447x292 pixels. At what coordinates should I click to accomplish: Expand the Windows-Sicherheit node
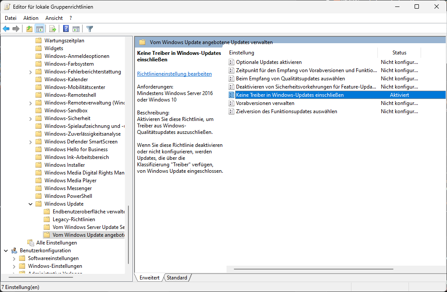31,118
